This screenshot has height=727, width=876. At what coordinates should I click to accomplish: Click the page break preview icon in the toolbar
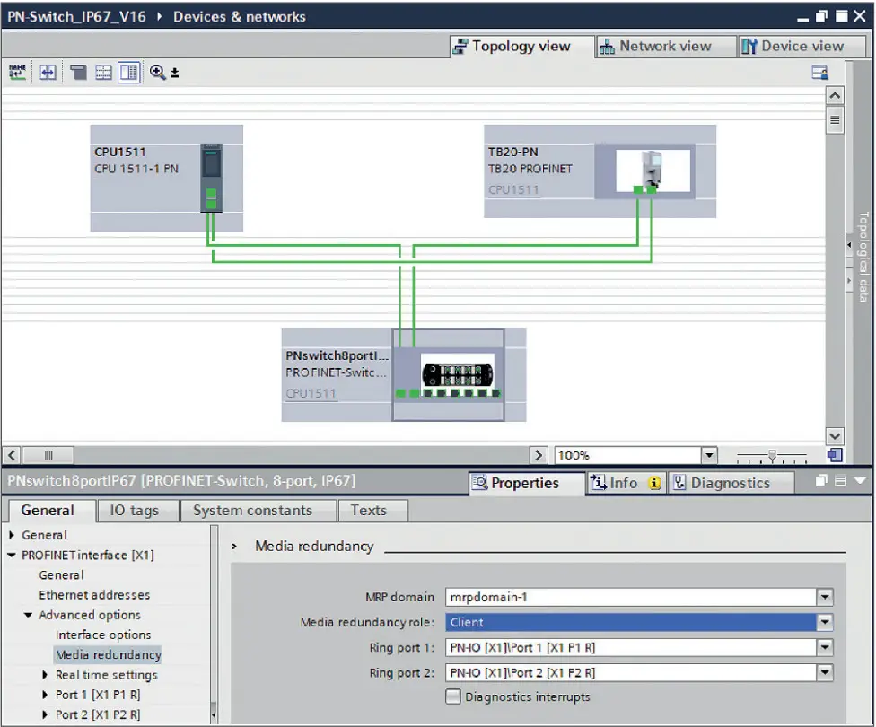pos(77,72)
